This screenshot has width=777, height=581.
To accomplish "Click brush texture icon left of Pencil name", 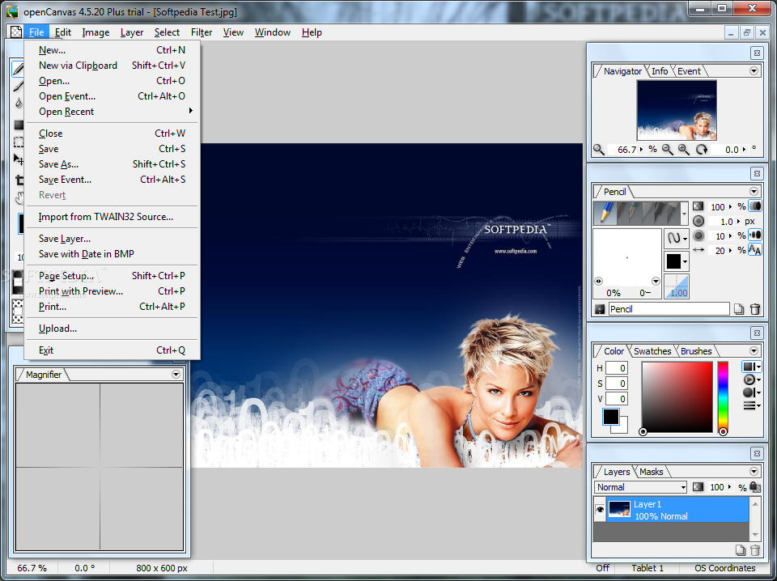I will (x=600, y=310).
